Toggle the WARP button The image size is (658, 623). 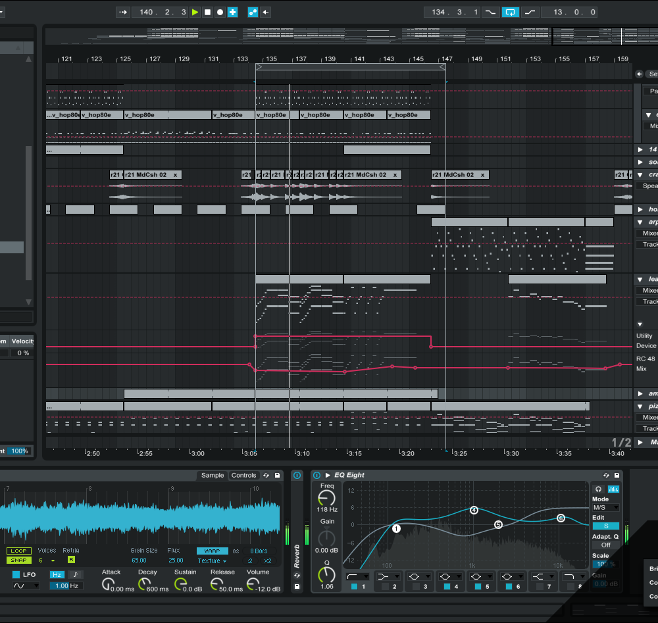tap(213, 551)
